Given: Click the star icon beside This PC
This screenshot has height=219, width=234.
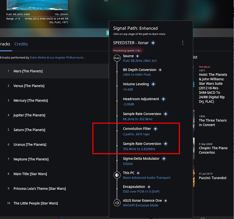Looking at the screenshot, I should pyautogui.click(x=138, y=173).
